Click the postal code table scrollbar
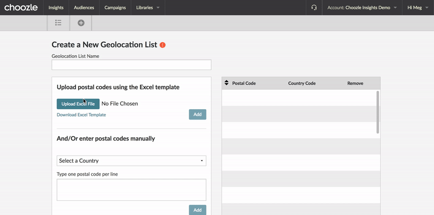Viewport: 434px width, 215px height. point(378,112)
